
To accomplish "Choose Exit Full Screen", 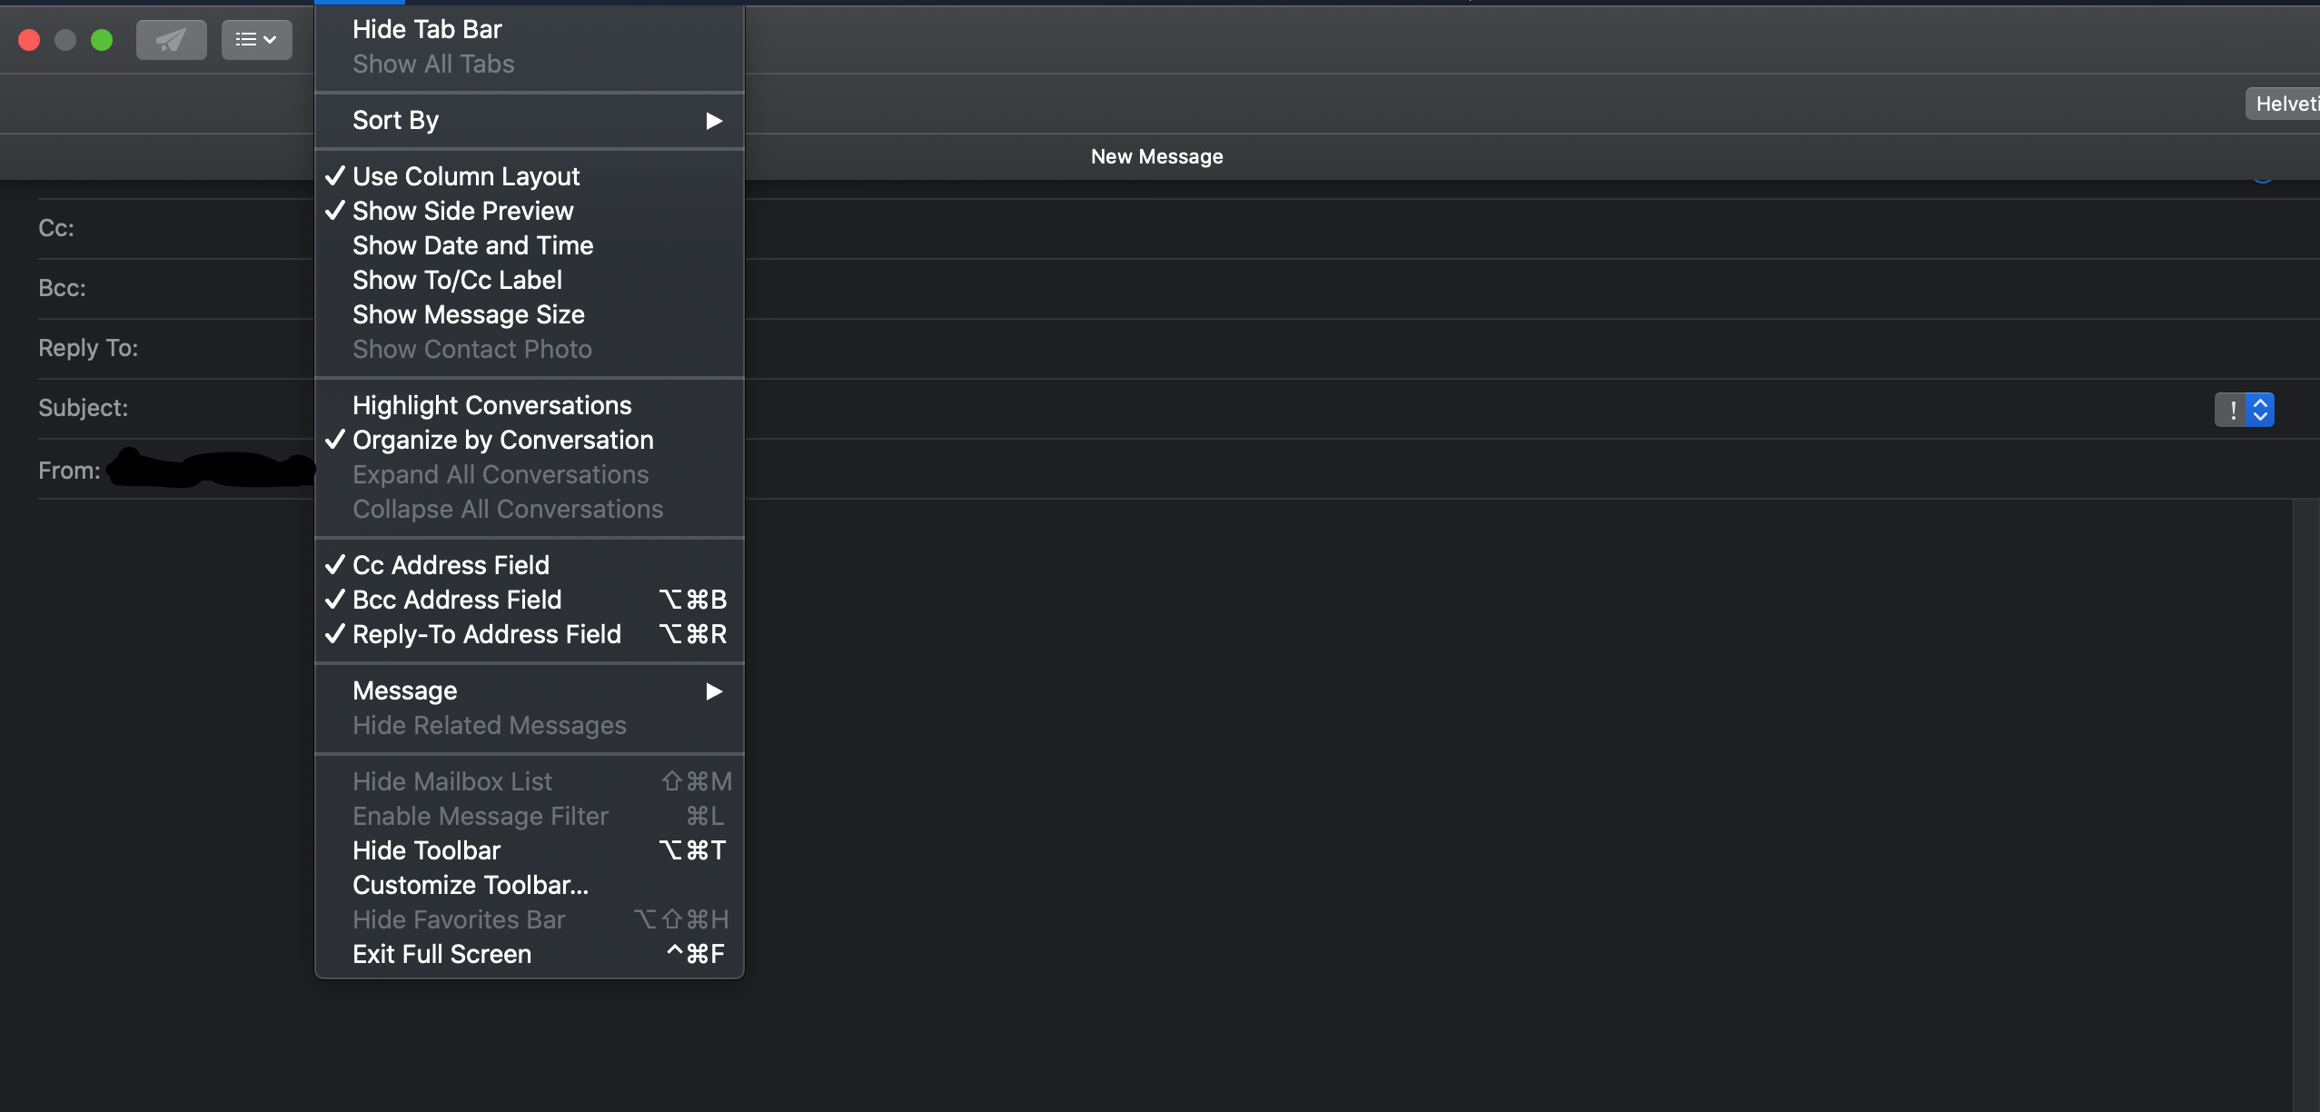I will (x=441, y=954).
